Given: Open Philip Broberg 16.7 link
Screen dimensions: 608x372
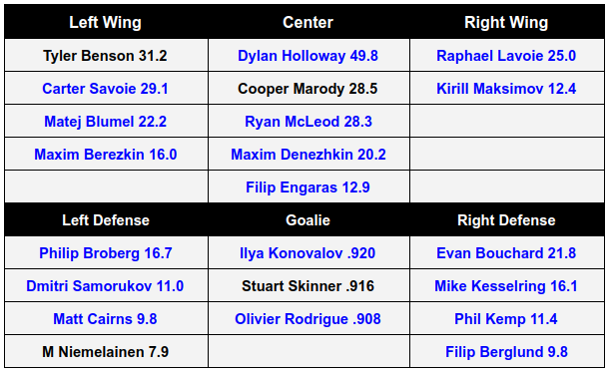Looking at the screenshot, I should (106, 253).
